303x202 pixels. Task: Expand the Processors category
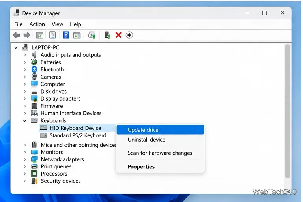tap(25, 174)
